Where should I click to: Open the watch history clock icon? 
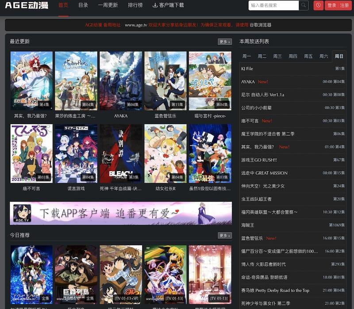318,5
